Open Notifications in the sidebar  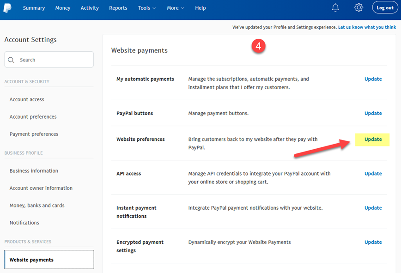point(24,223)
